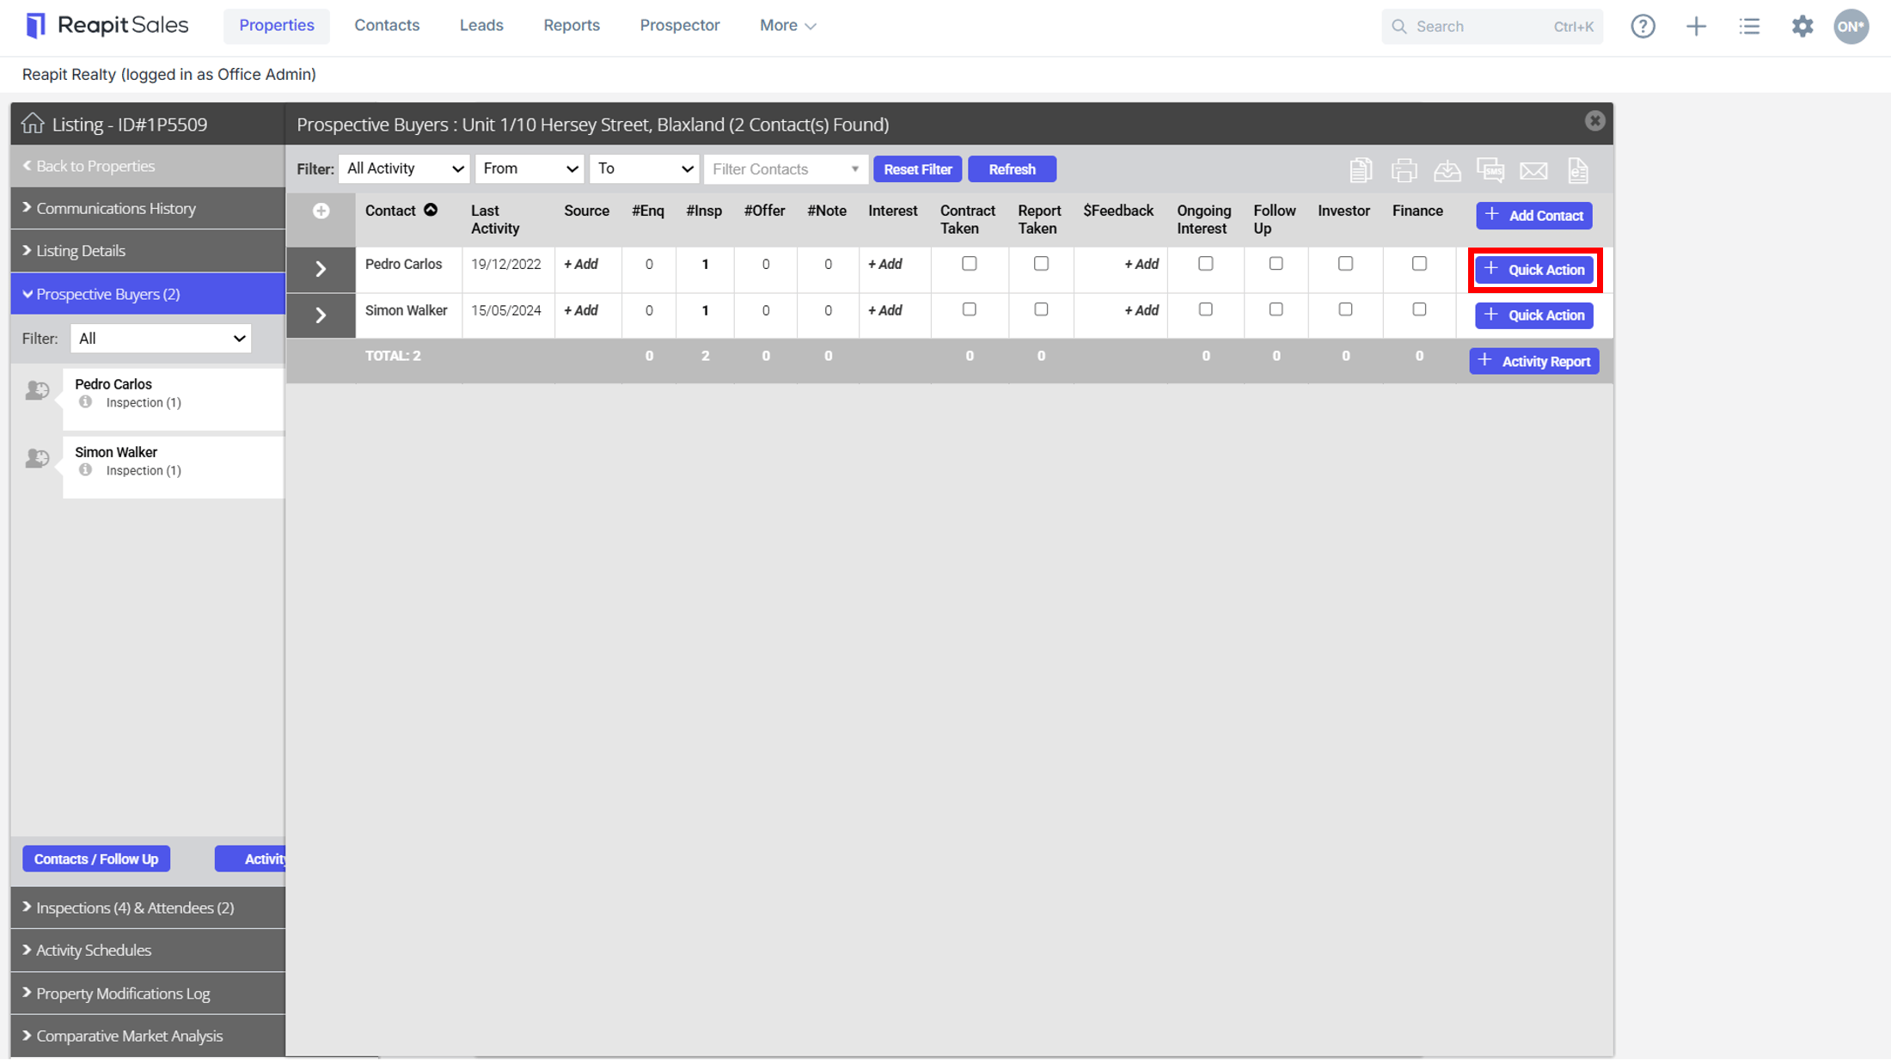1891x1064 pixels.
Task: Open the settings gear icon
Action: click(1802, 26)
